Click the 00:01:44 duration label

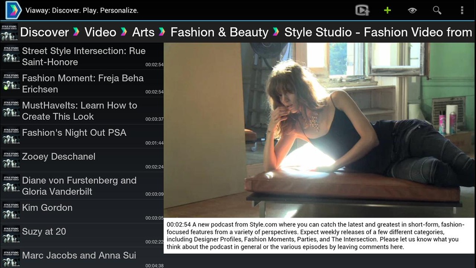pyautogui.click(x=154, y=143)
